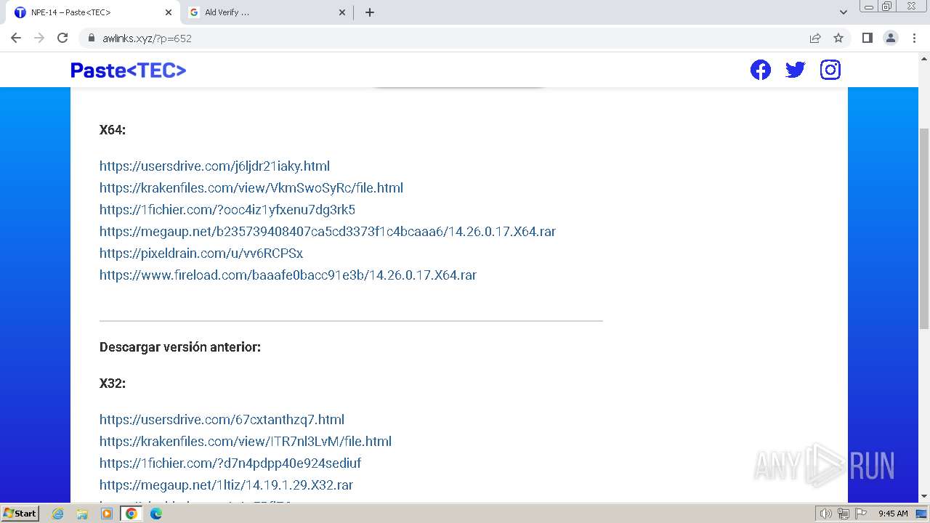Bookmark this page with the star icon

tap(838, 38)
